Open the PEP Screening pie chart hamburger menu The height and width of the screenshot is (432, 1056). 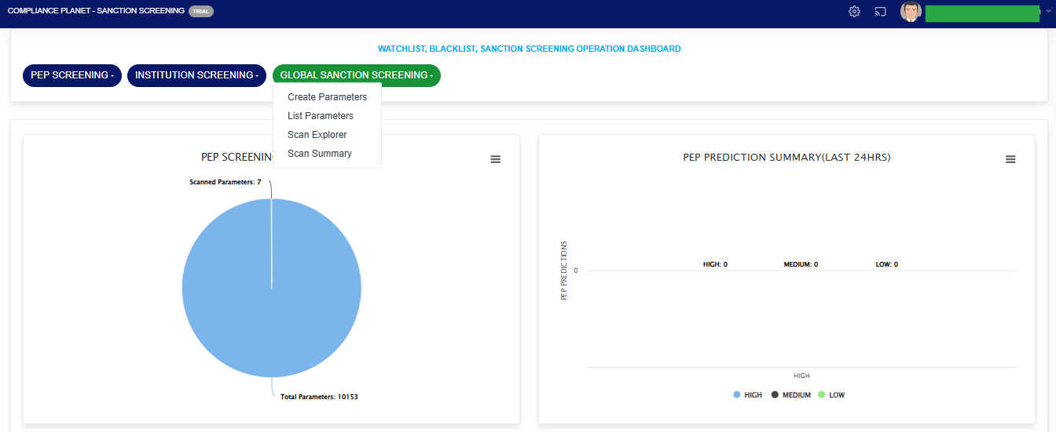[x=495, y=159]
